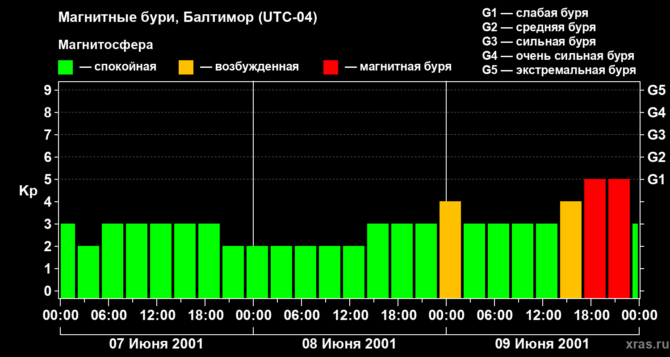Image resolution: width=670 pixels, height=357 pixels.
Task: Select the 07 Июня 2001 date label
Action: click(156, 344)
